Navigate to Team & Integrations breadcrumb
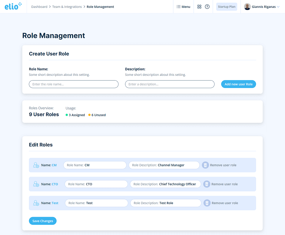285x235 pixels. (x=67, y=7)
